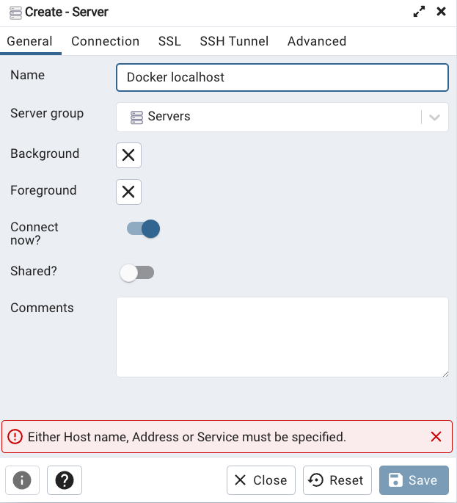The height and width of the screenshot is (503, 457).
Task: Select the SSH Tunnel tab
Action: pyautogui.click(x=234, y=41)
